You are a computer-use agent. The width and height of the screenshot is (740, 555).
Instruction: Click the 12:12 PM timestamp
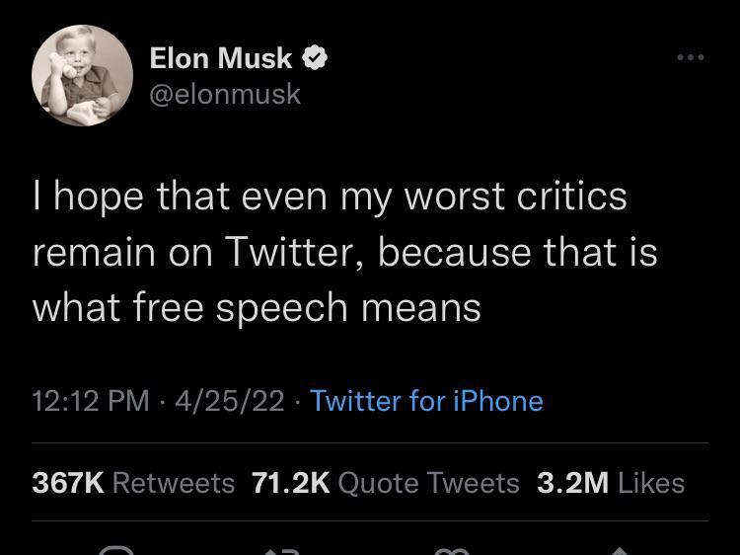click(91, 401)
